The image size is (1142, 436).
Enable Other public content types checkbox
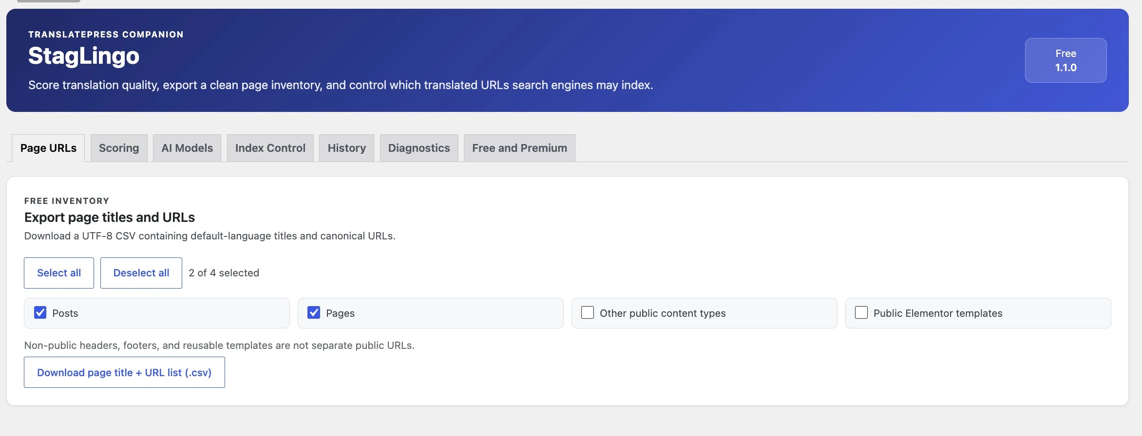[588, 312]
